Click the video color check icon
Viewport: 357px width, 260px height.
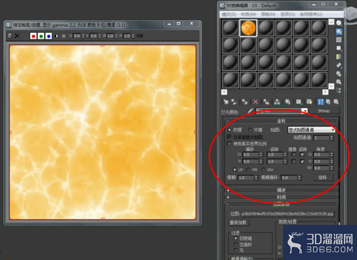coord(339,57)
